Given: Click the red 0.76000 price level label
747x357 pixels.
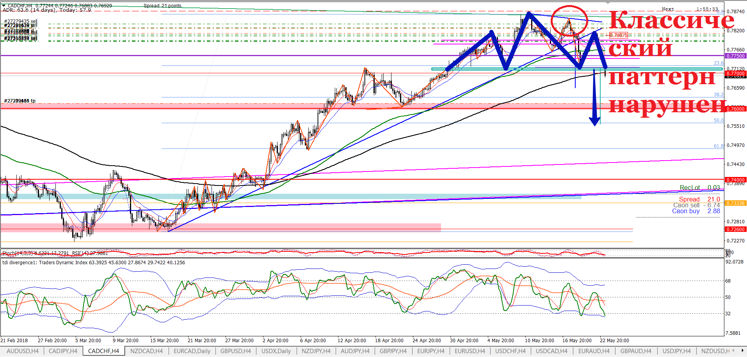Looking at the screenshot, I should tap(735, 109).
